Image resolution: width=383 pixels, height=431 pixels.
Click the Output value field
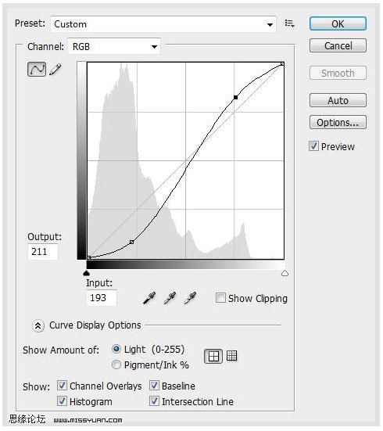point(42,252)
